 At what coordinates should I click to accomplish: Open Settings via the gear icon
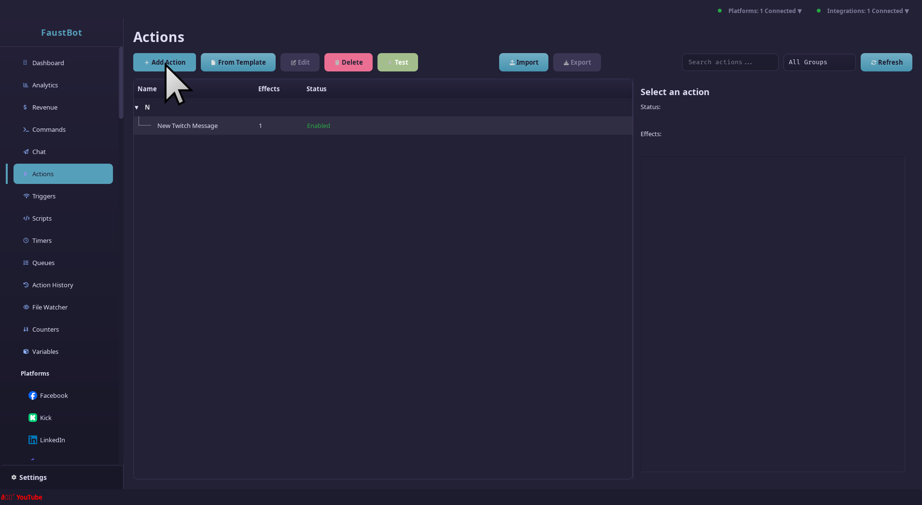point(14,477)
